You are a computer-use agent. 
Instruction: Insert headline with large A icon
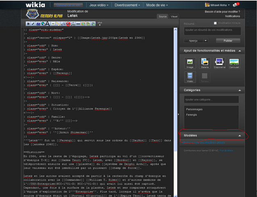point(48,24)
